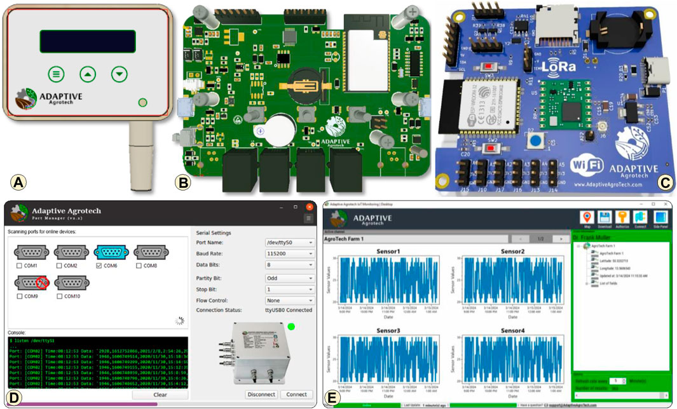Screen dimensions: 677x409
Task: Go to the next channel page
Action: click(561, 239)
